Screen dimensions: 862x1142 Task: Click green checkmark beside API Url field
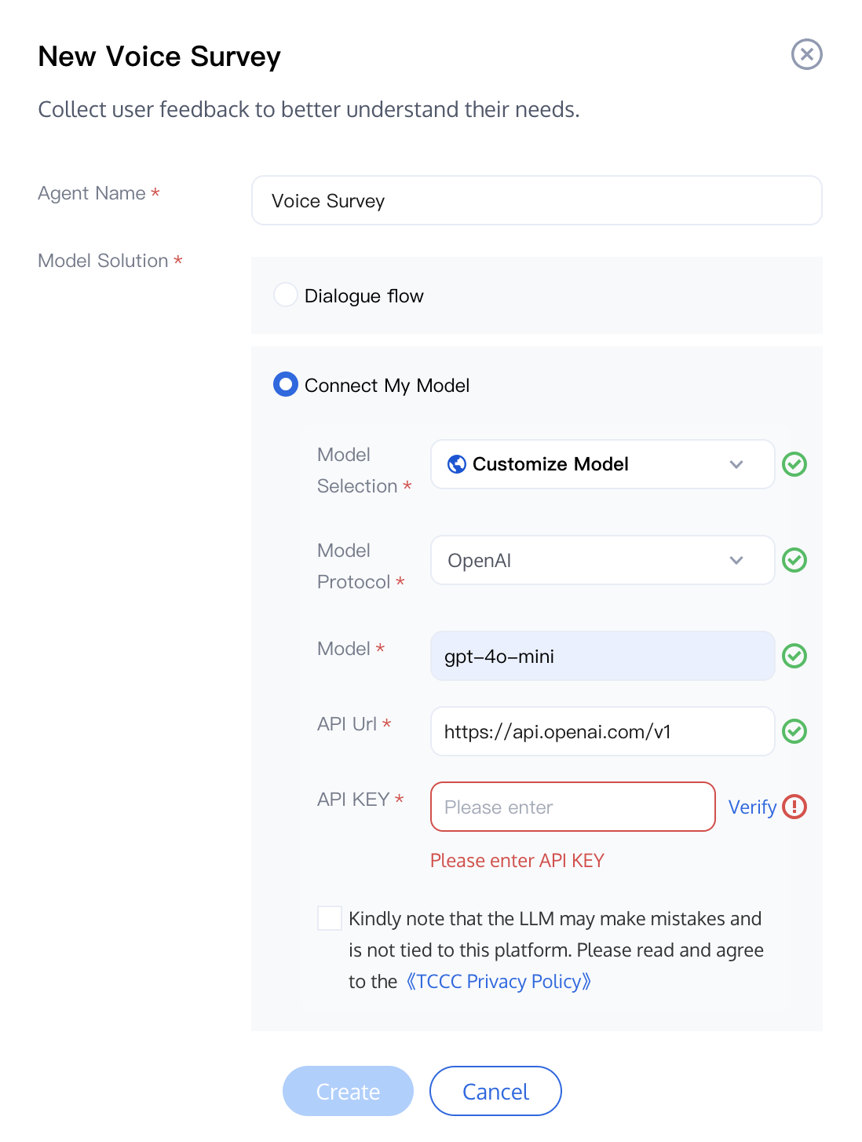click(x=794, y=731)
